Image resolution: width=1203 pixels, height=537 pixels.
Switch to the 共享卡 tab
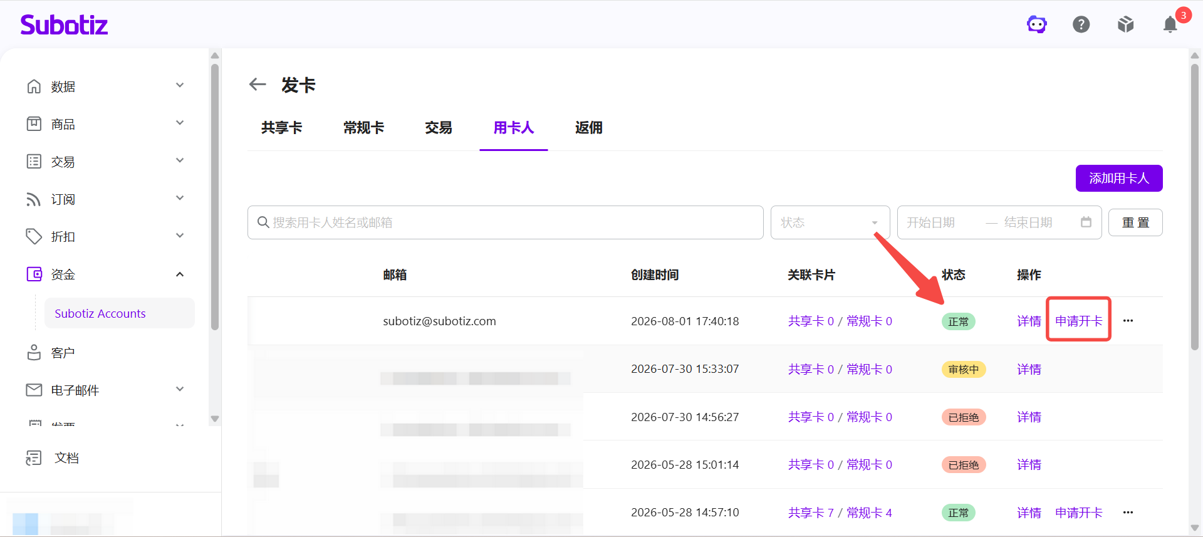point(282,128)
